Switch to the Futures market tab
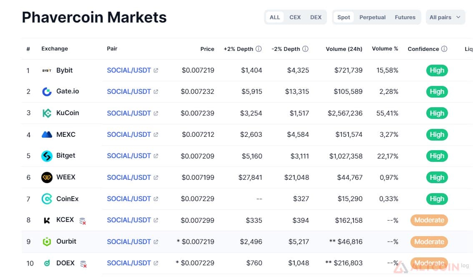Screen dimensions: 473x277 tap(405, 17)
